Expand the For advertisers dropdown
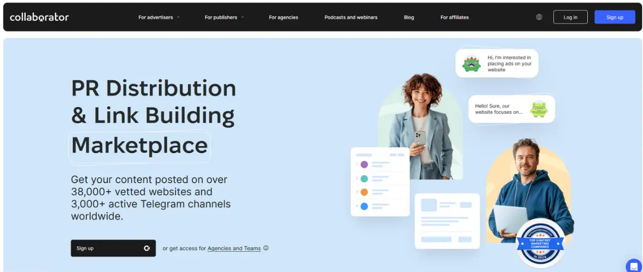The height and width of the screenshot is (272, 643). (x=159, y=17)
